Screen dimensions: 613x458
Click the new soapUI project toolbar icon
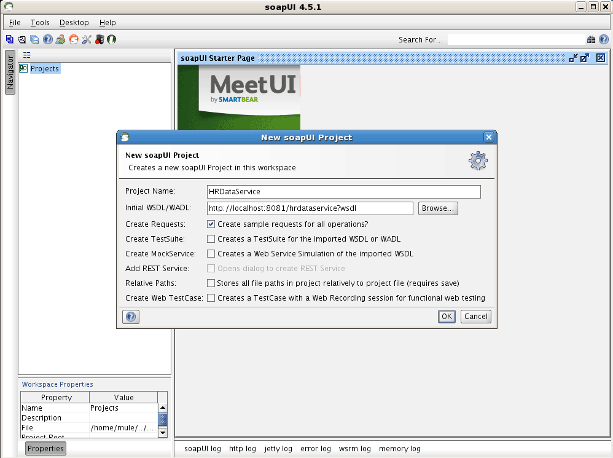(9, 39)
